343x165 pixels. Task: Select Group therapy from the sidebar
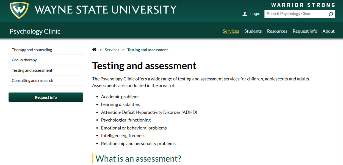pos(24,60)
